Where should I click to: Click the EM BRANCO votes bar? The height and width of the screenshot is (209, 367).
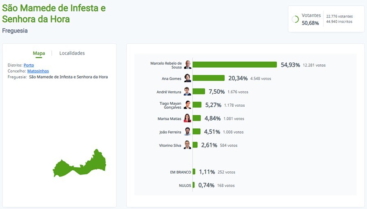coord(194,172)
